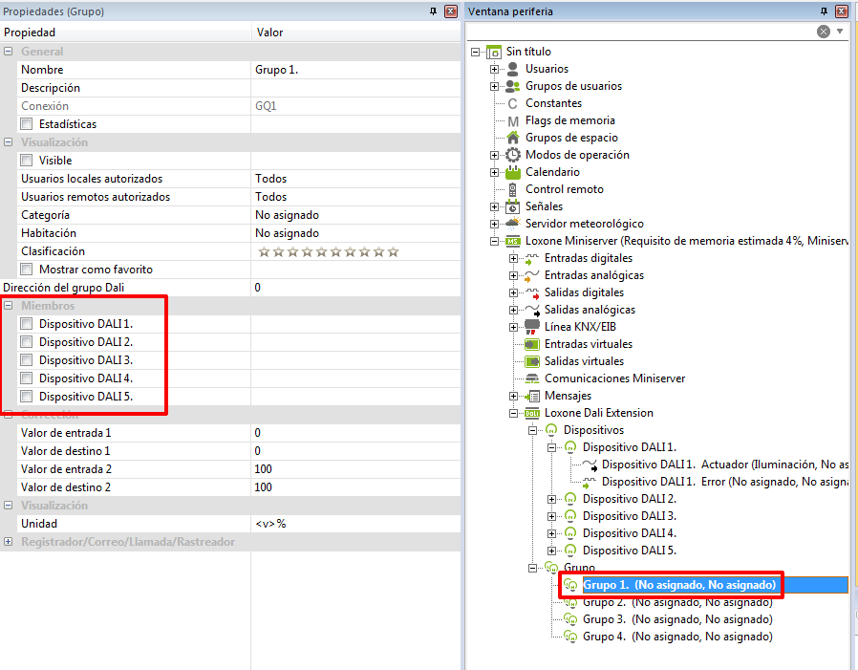Expand the Dispositivo DALI 3. tree node
Image resolution: width=858 pixels, height=670 pixels.
point(552,516)
